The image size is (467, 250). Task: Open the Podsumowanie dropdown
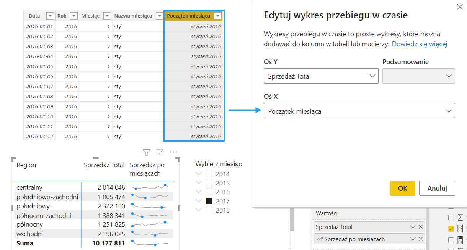pyautogui.click(x=418, y=76)
